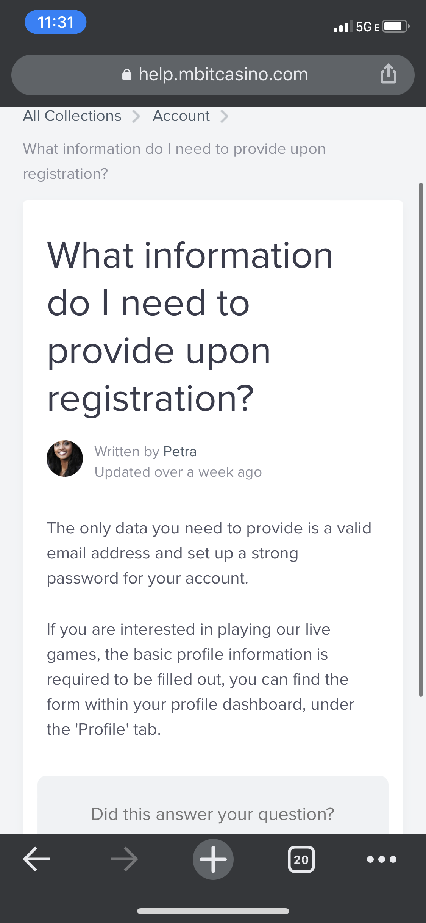Tap the help.mbitcasino.com address field

223,74
